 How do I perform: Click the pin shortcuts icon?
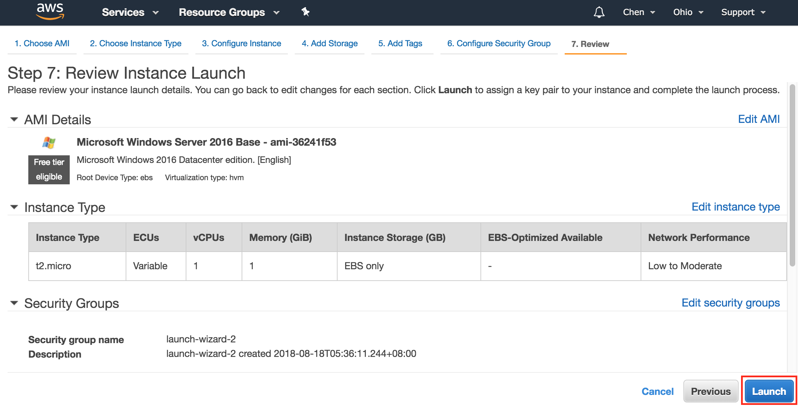(x=305, y=12)
